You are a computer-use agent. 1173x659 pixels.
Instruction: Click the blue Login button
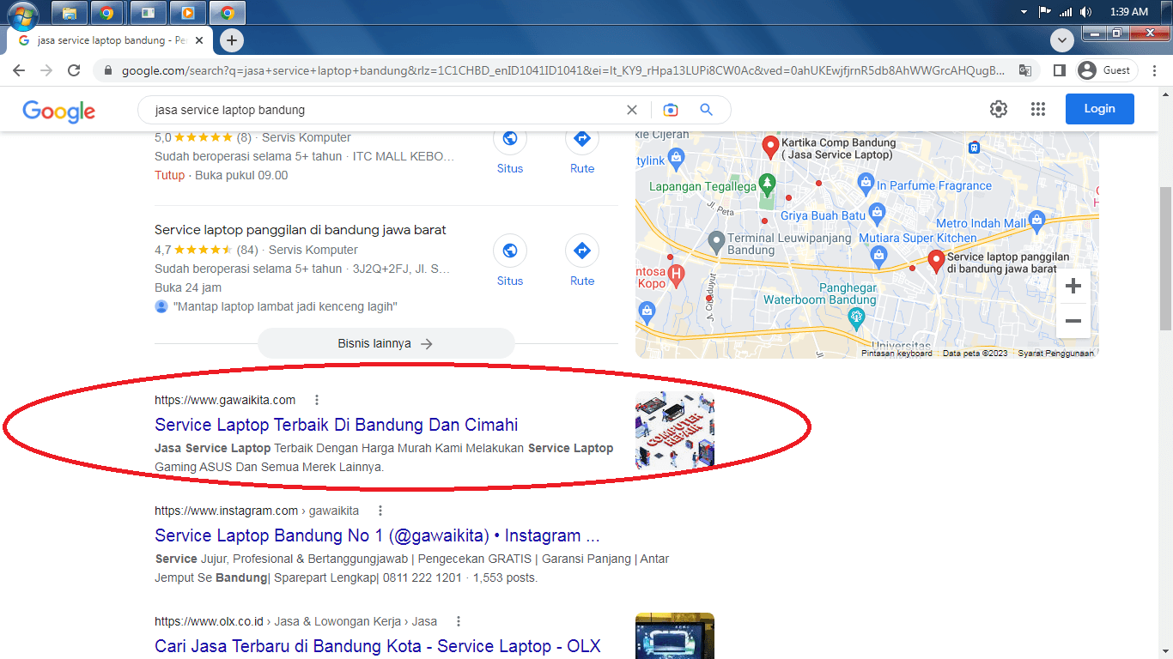[1099, 109]
